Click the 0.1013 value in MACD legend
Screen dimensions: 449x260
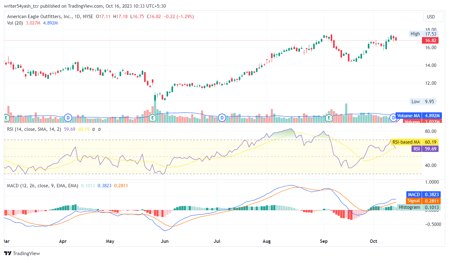tap(88, 186)
